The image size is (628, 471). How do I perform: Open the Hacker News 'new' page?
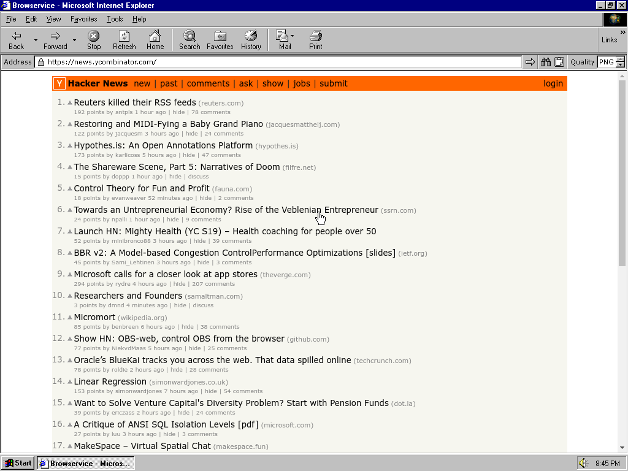click(x=142, y=83)
